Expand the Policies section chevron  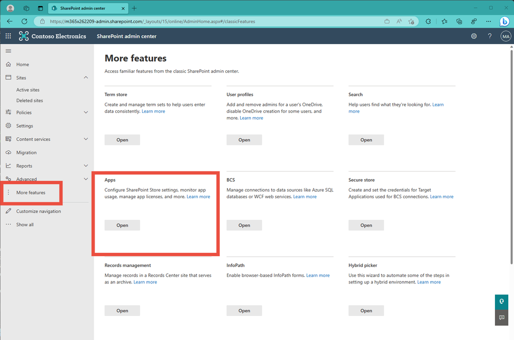[86, 112]
